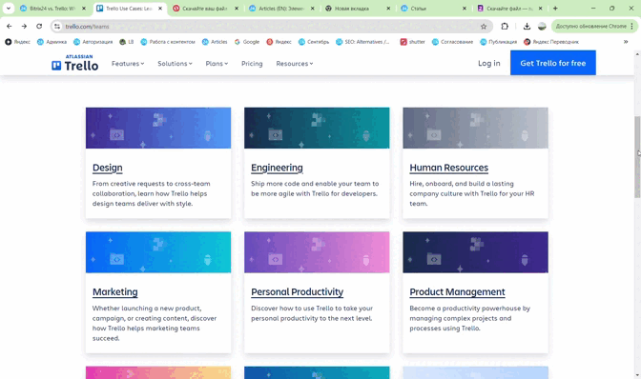
Task: Click the Product Management card banner image
Action: click(x=475, y=252)
